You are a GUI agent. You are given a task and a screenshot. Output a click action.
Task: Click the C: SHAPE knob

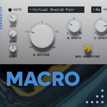click(x=101, y=26)
